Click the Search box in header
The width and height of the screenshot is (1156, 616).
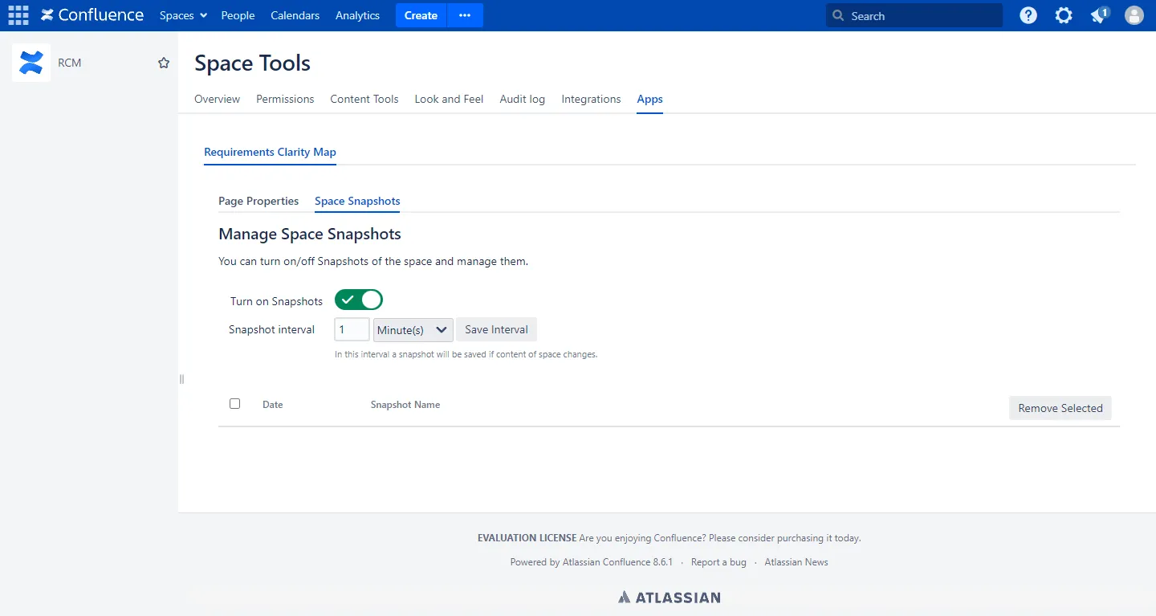point(914,15)
